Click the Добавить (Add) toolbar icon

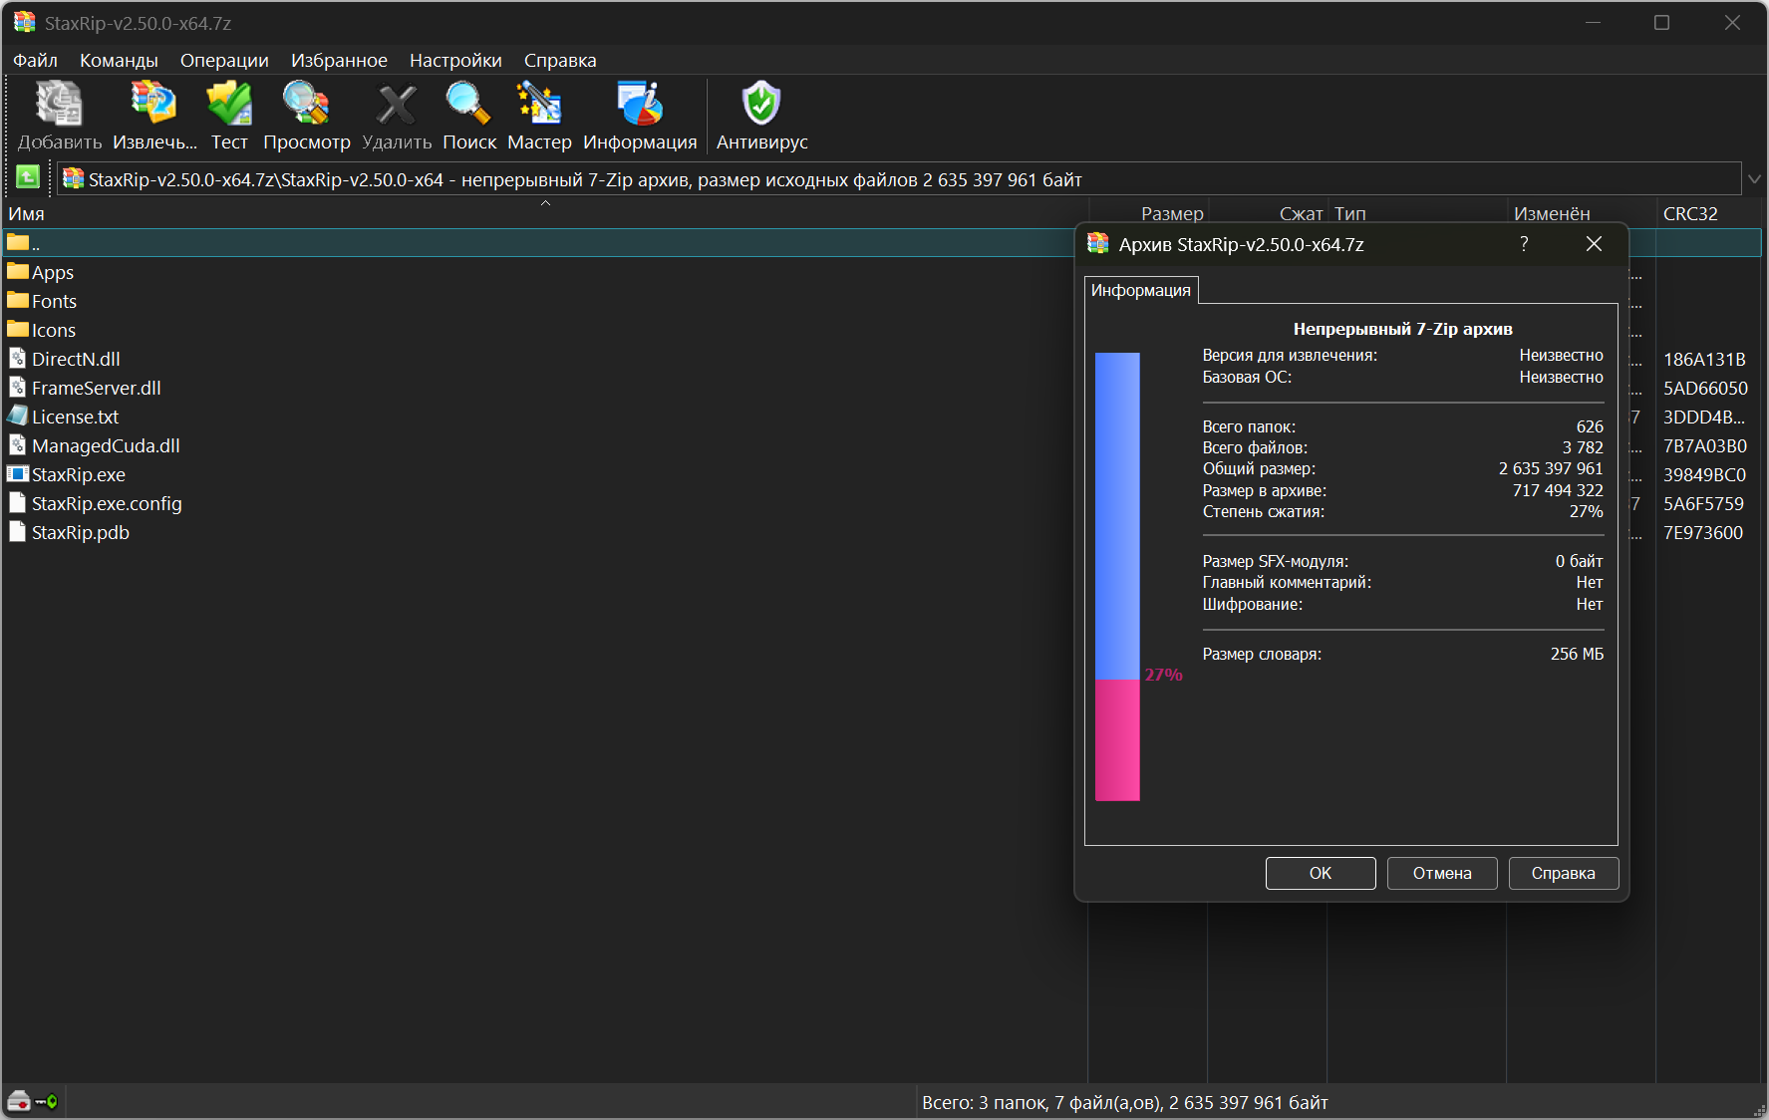[x=59, y=105]
